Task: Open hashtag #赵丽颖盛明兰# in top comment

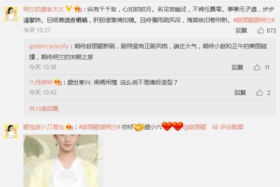Action: pos(254,20)
